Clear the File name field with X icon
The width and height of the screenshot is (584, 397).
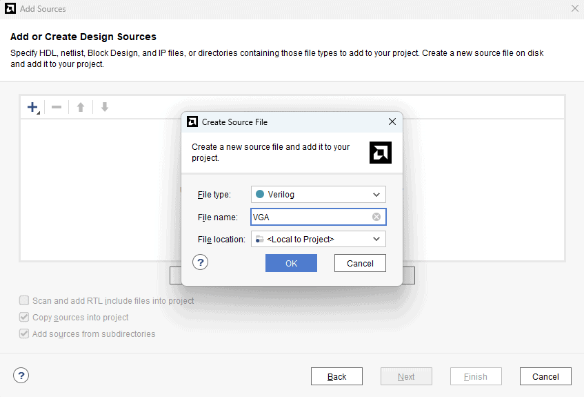point(376,217)
